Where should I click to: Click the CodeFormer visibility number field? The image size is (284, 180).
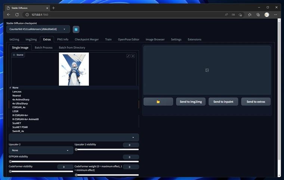point(65,167)
